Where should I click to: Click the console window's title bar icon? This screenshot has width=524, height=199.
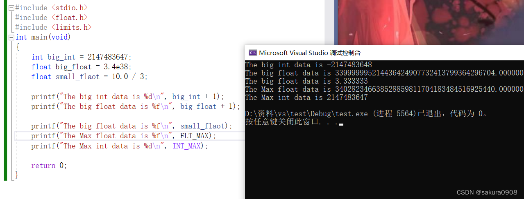253,53
